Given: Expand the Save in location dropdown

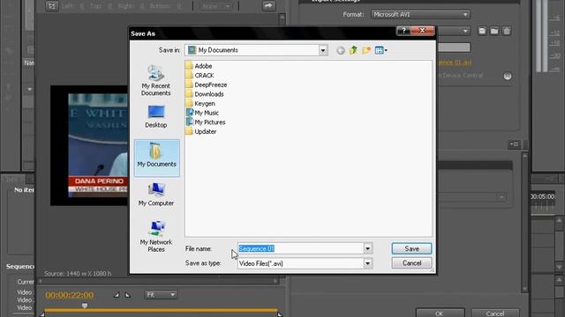Looking at the screenshot, I should 323,50.
